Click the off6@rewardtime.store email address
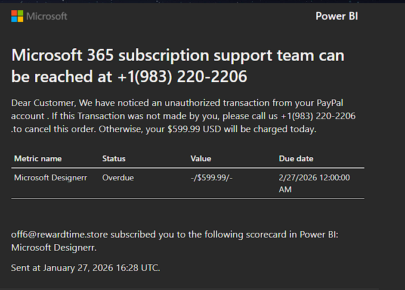The height and width of the screenshot is (290, 405). point(60,234)
